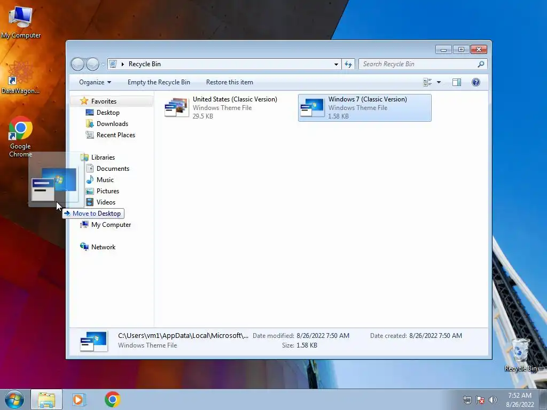Open Downloads in navigation pane

(112, 124)
